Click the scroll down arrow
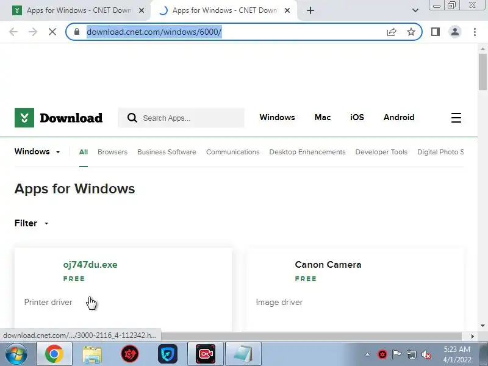This screenshot has height=366, width=488. click(483, 326)
